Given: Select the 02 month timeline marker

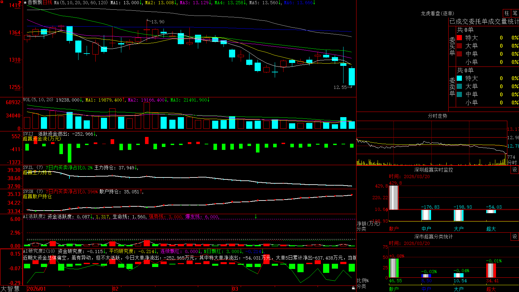Looking at the screenshot, I should [x=115, y=289].
